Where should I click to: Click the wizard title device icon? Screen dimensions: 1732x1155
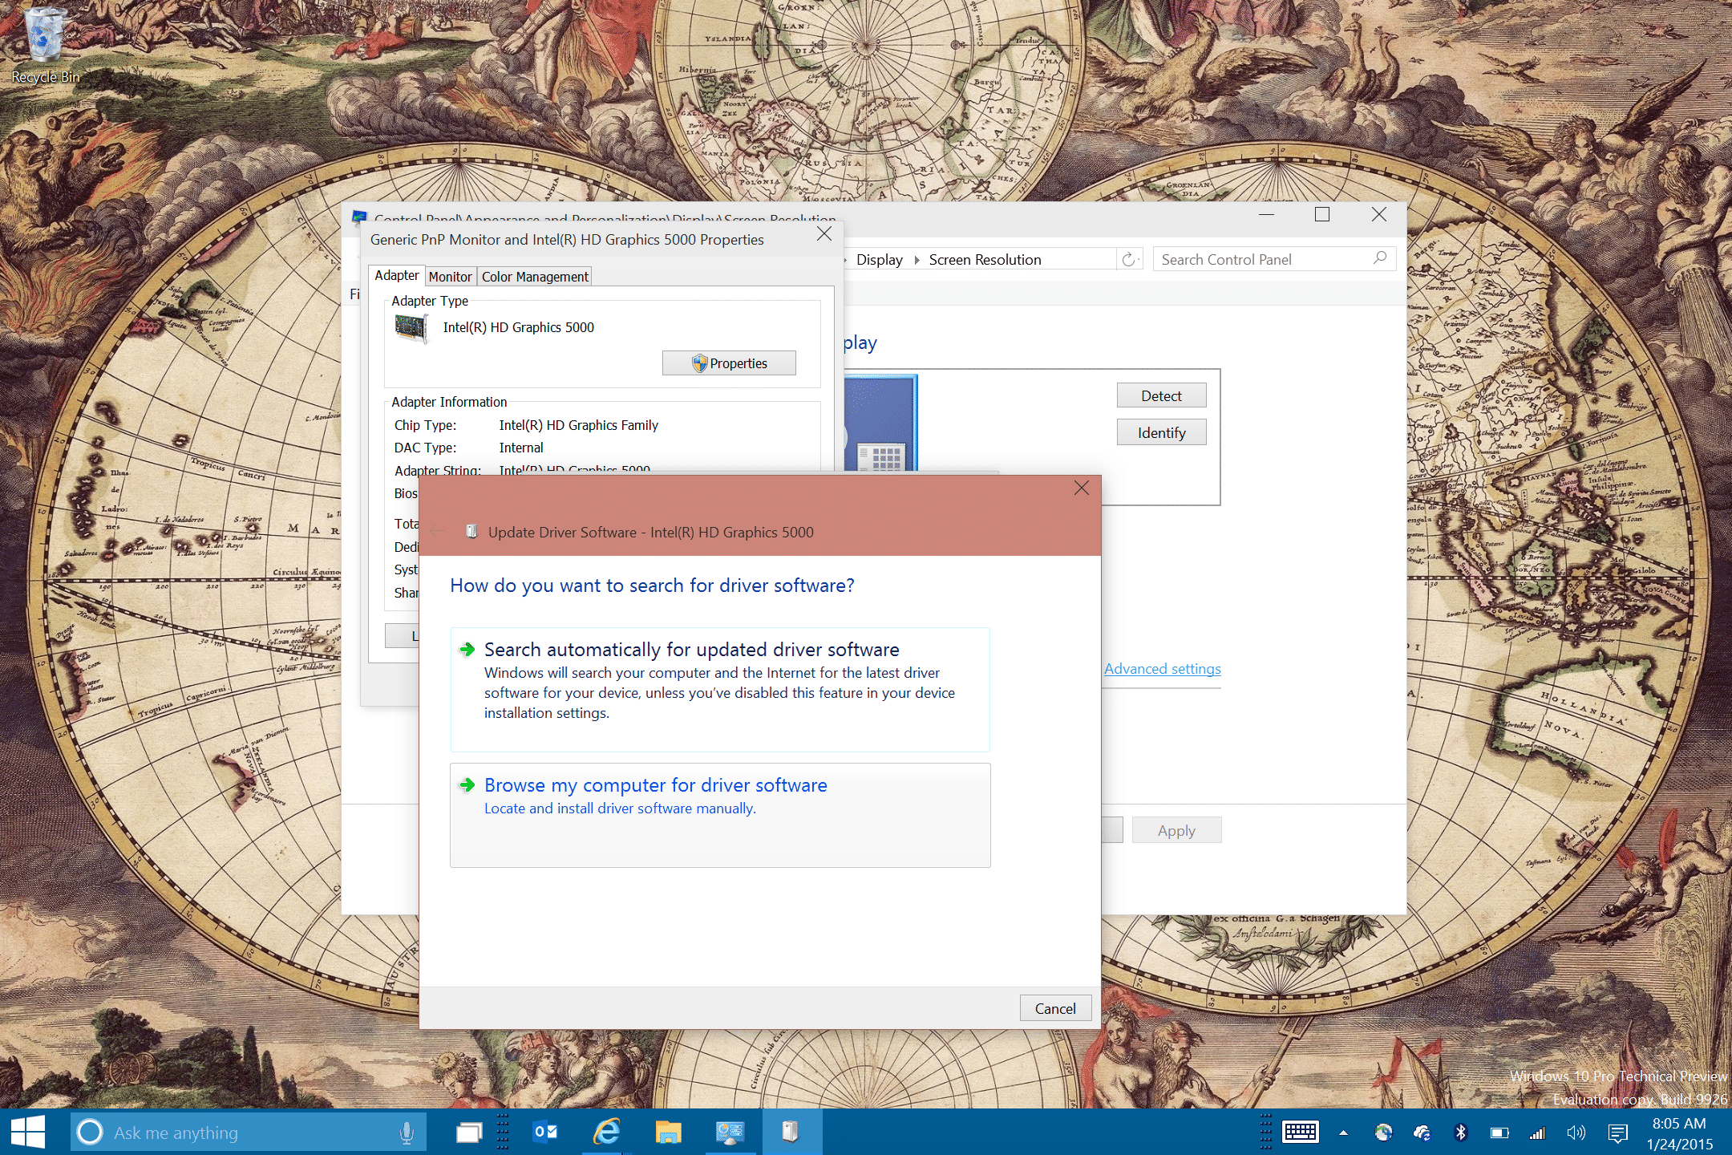coord(471,531)
